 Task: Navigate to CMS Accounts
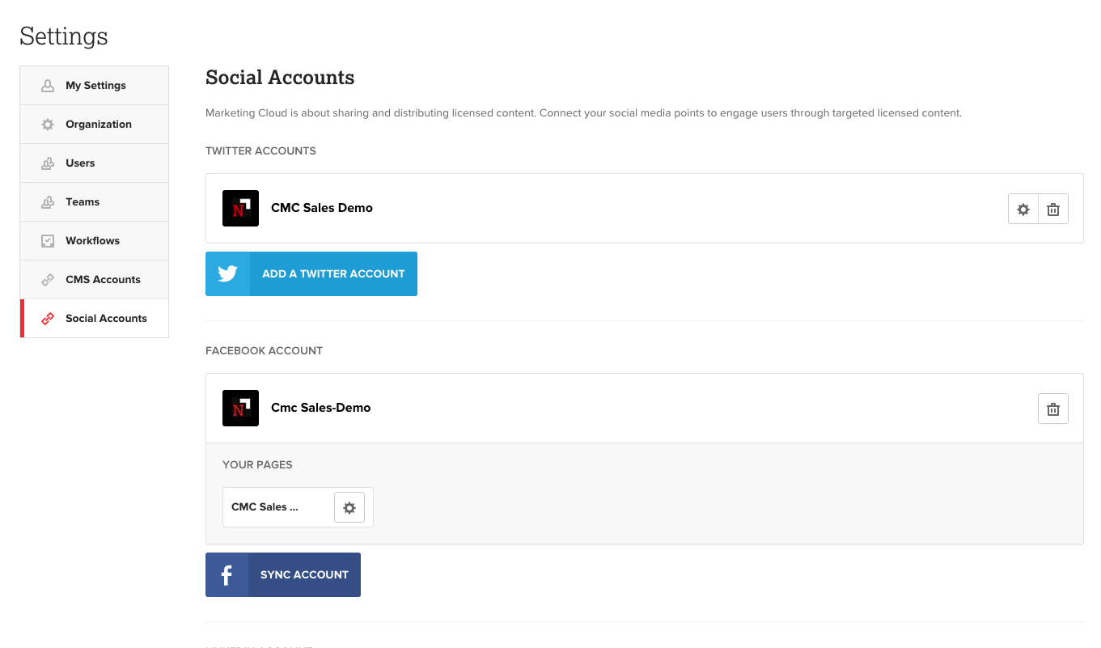click(x=95, y=279)
